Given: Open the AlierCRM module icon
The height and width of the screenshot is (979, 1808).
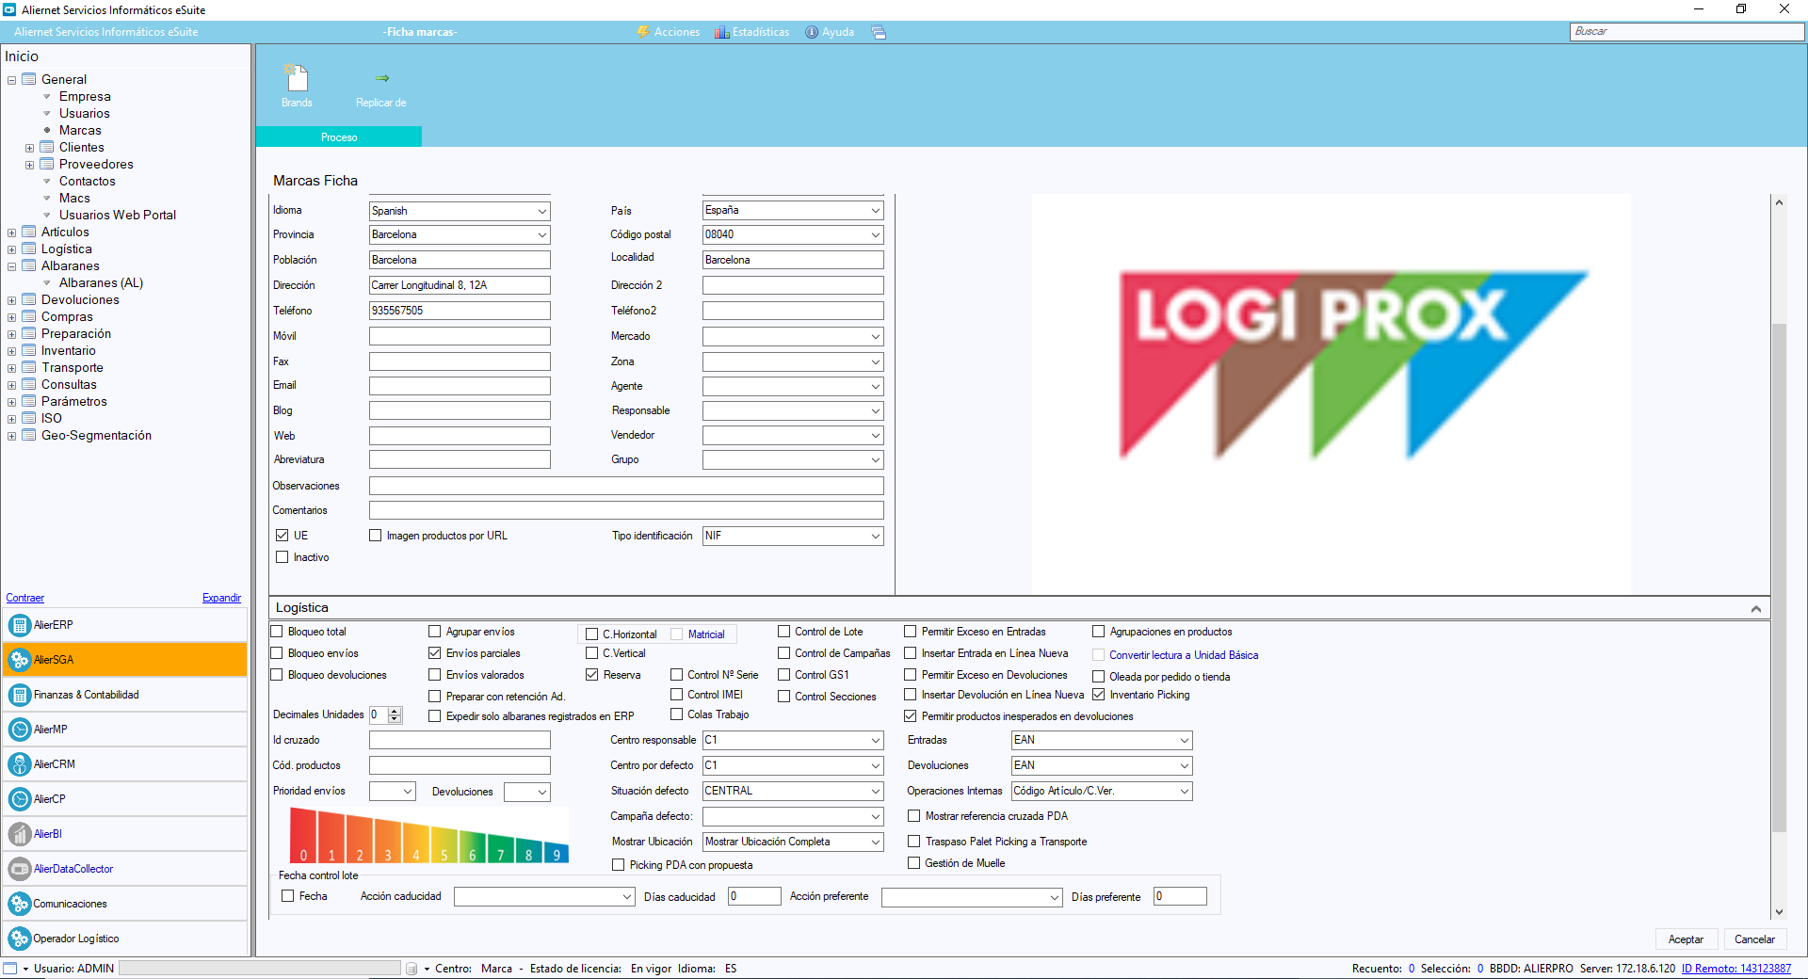Looking at the screenshot, I should 20,764.
